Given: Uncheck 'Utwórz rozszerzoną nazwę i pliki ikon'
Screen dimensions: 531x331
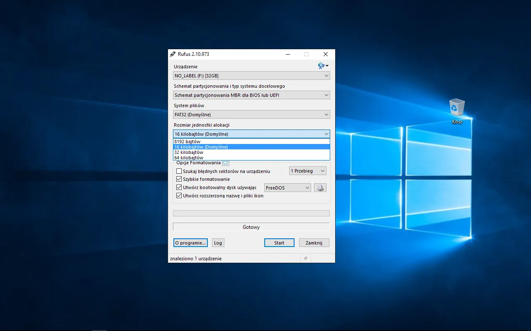Looking at the screenshot, I should pyautogui.click(x=179, y=196).
